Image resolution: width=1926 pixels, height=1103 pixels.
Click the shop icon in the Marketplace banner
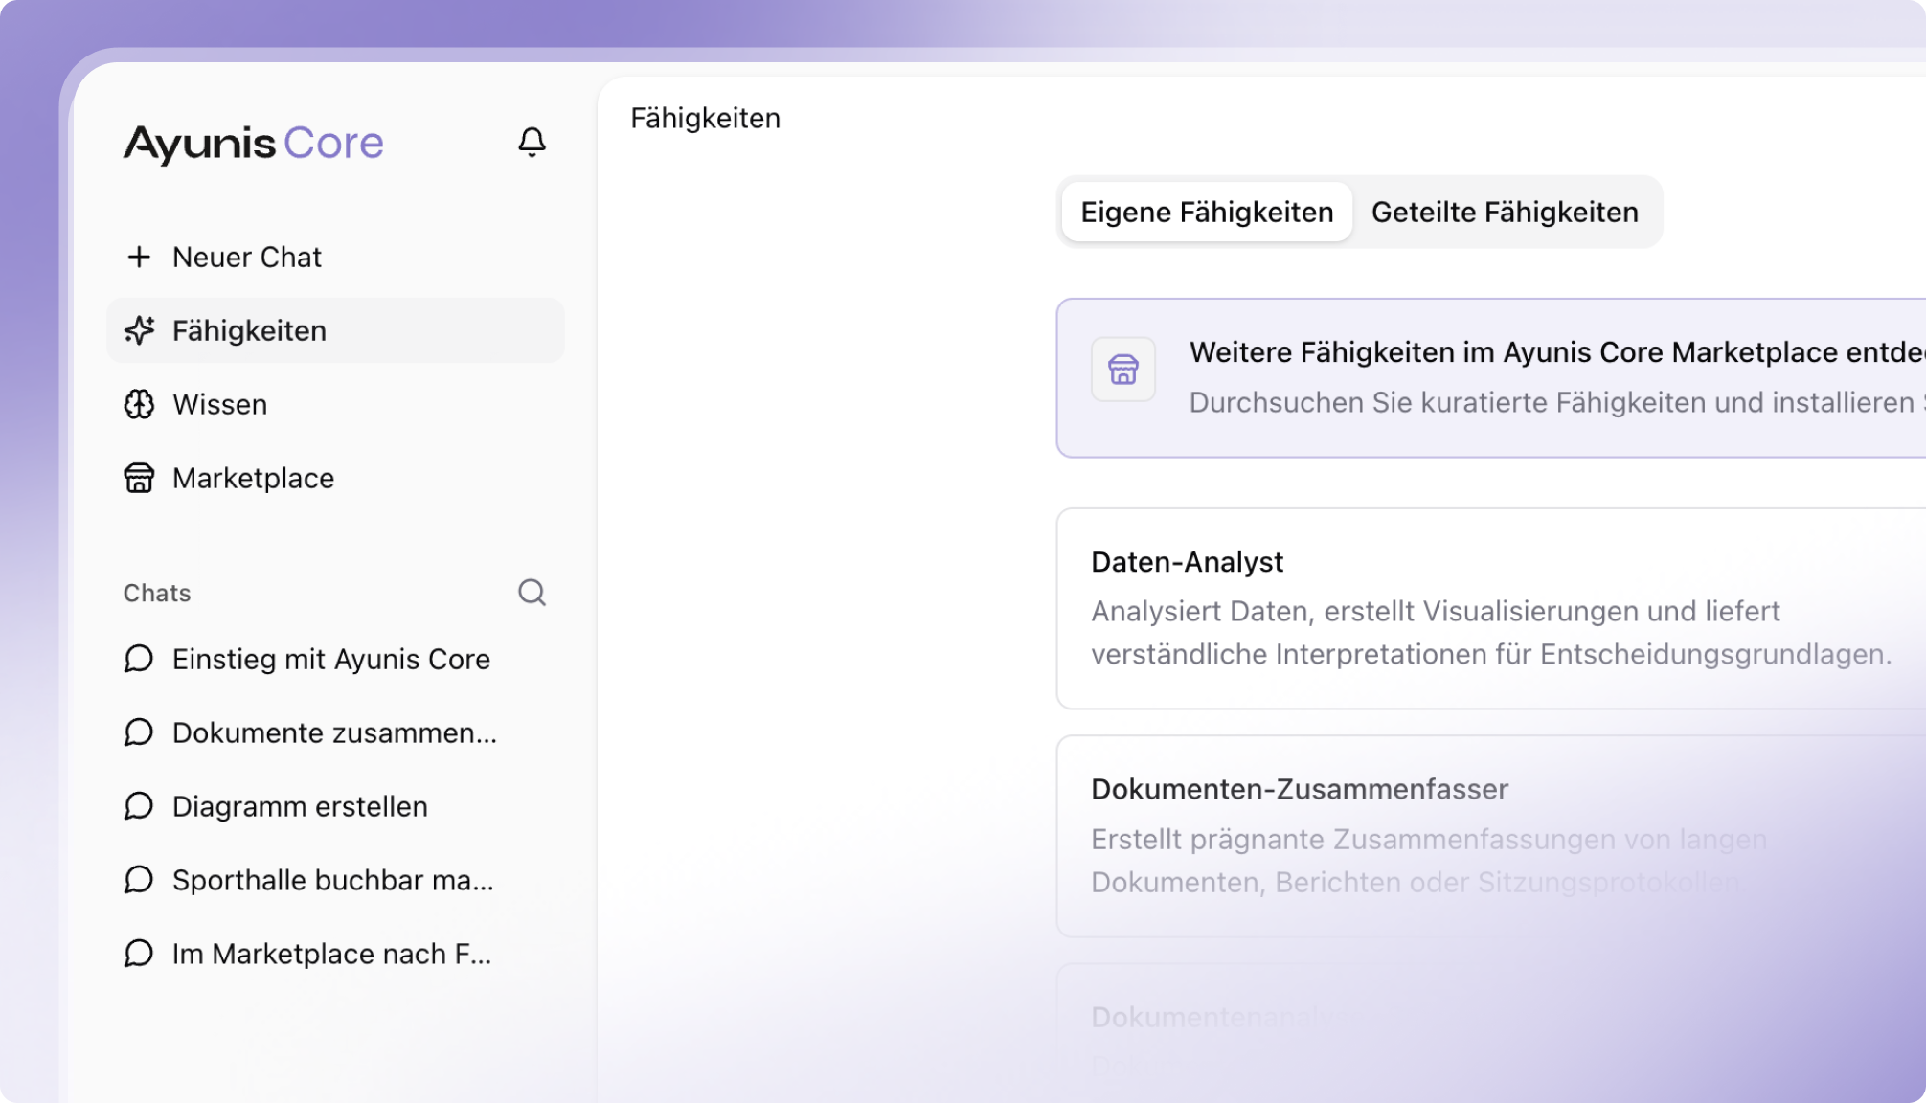pyautogui.click(x=1123, y=369)
